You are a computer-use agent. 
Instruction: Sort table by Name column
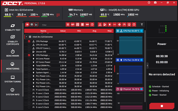(43, 31)
